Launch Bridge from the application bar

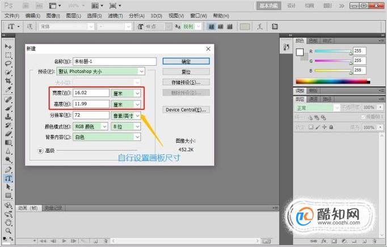[x=26, y=6]
